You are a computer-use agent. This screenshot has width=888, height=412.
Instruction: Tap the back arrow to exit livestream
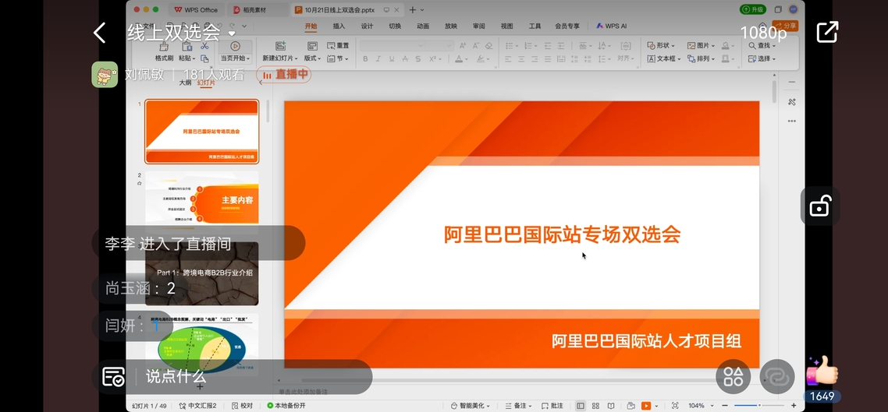(99, 33)
